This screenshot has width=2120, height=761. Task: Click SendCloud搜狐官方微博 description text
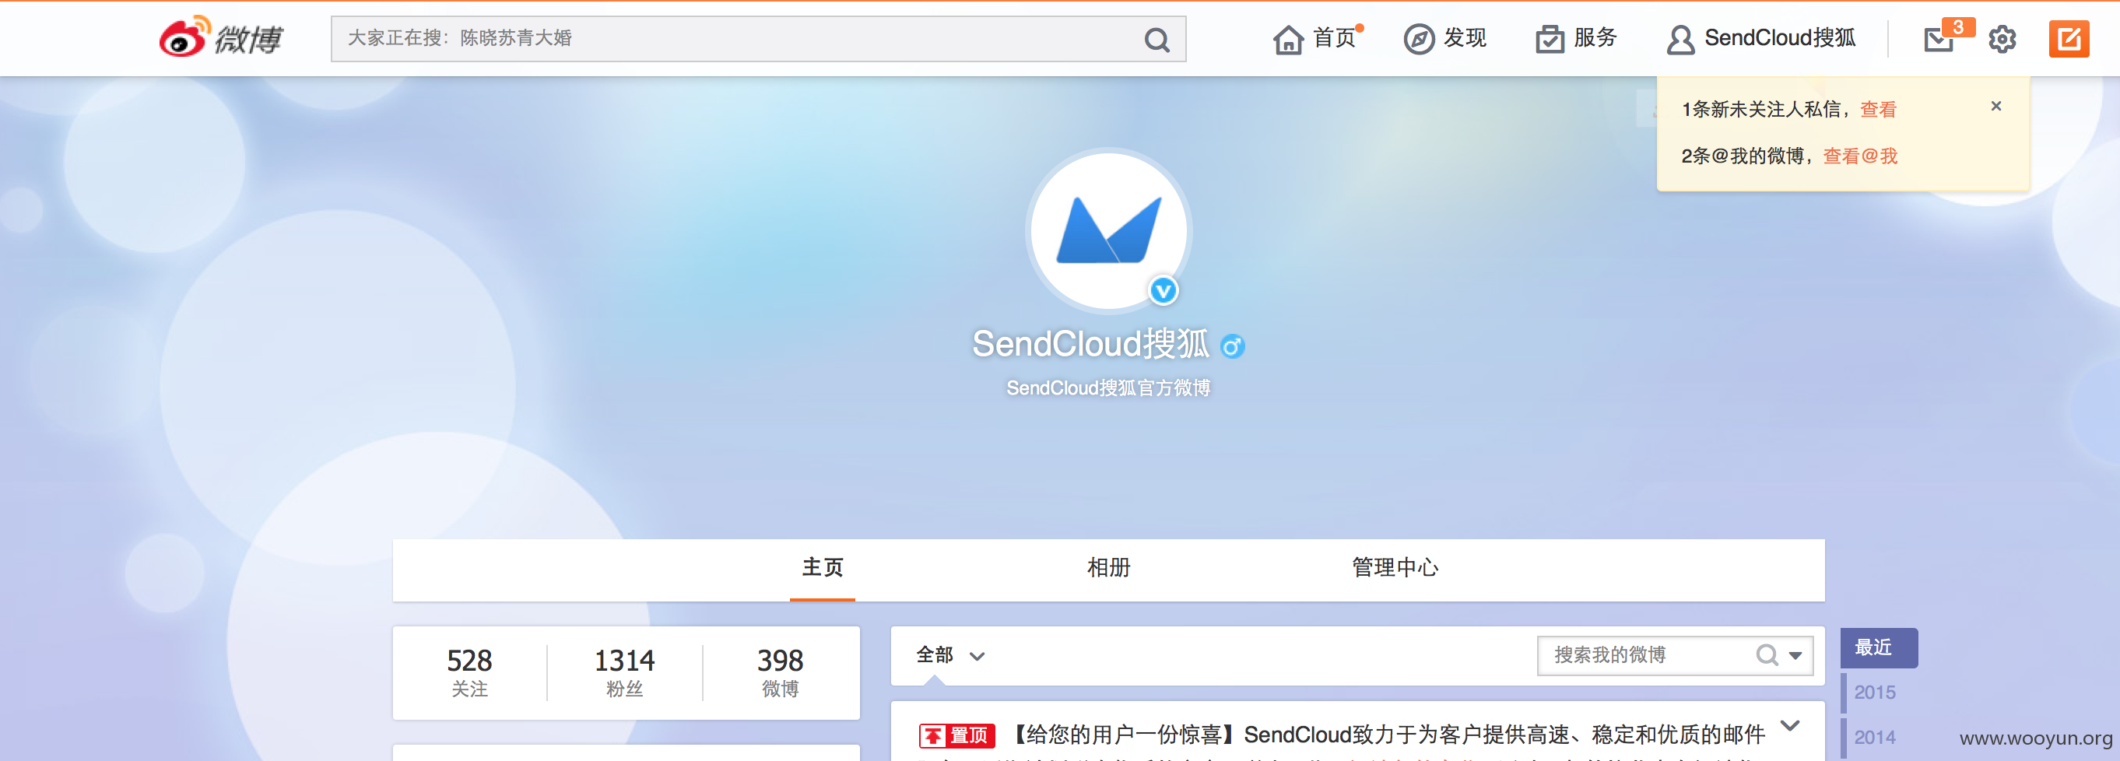pos(1107,388)
